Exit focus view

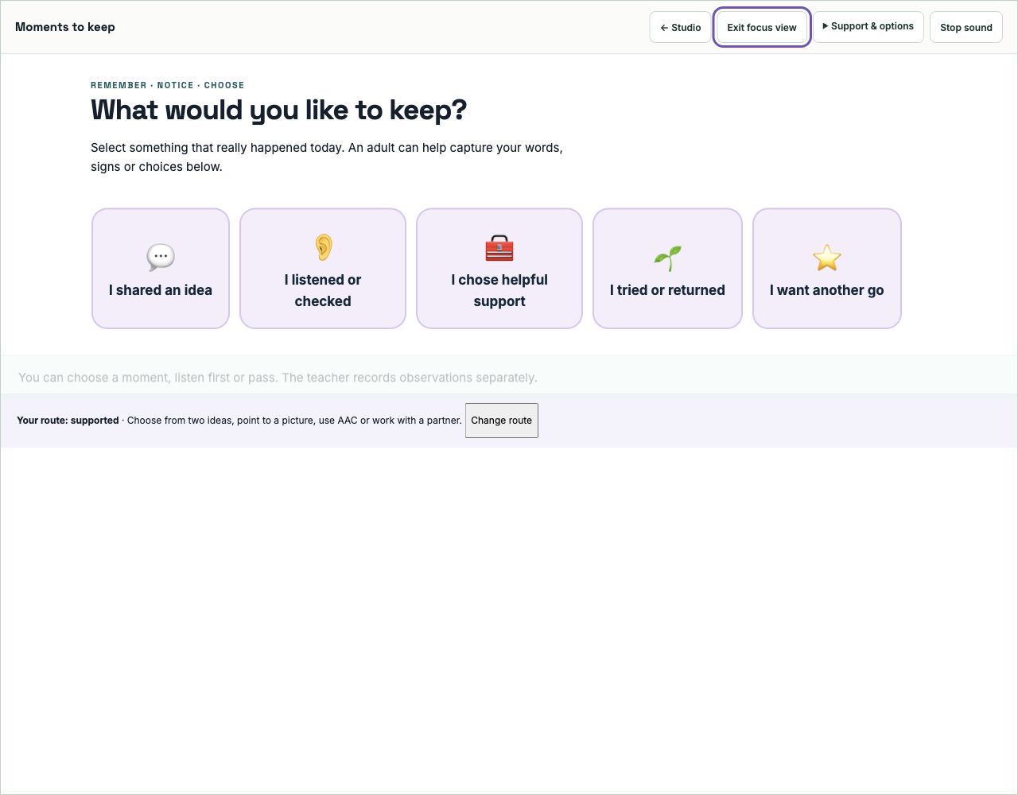[x=762, y=27]
